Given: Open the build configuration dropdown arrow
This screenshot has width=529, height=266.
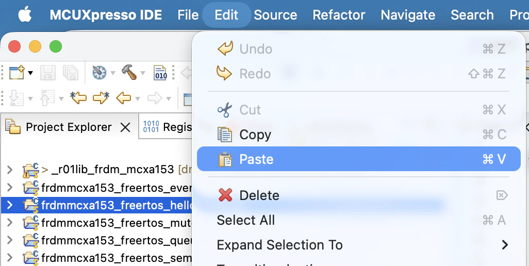Looking at the screenshot, I should coord(113,73).
